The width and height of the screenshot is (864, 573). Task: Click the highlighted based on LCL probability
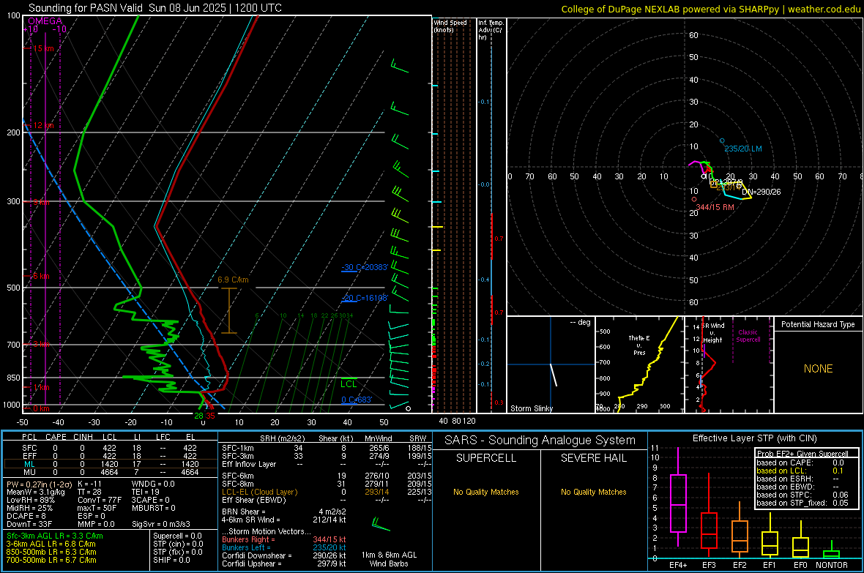[800, 471]
